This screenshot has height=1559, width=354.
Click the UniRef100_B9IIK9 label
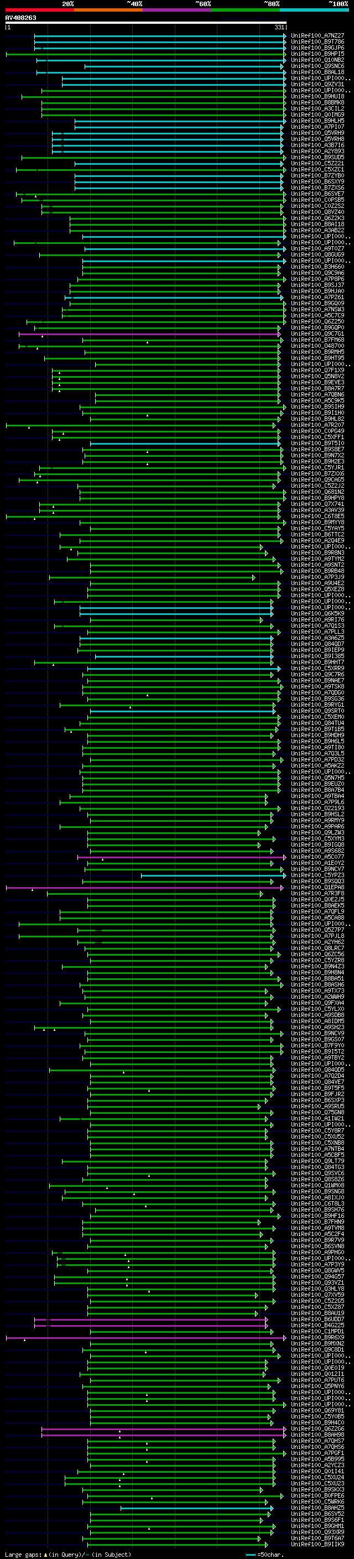click(x=317, y=1544)
